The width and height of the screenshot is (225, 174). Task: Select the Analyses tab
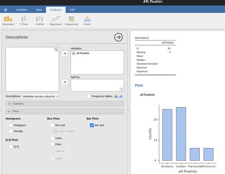(x=56, y=10)
